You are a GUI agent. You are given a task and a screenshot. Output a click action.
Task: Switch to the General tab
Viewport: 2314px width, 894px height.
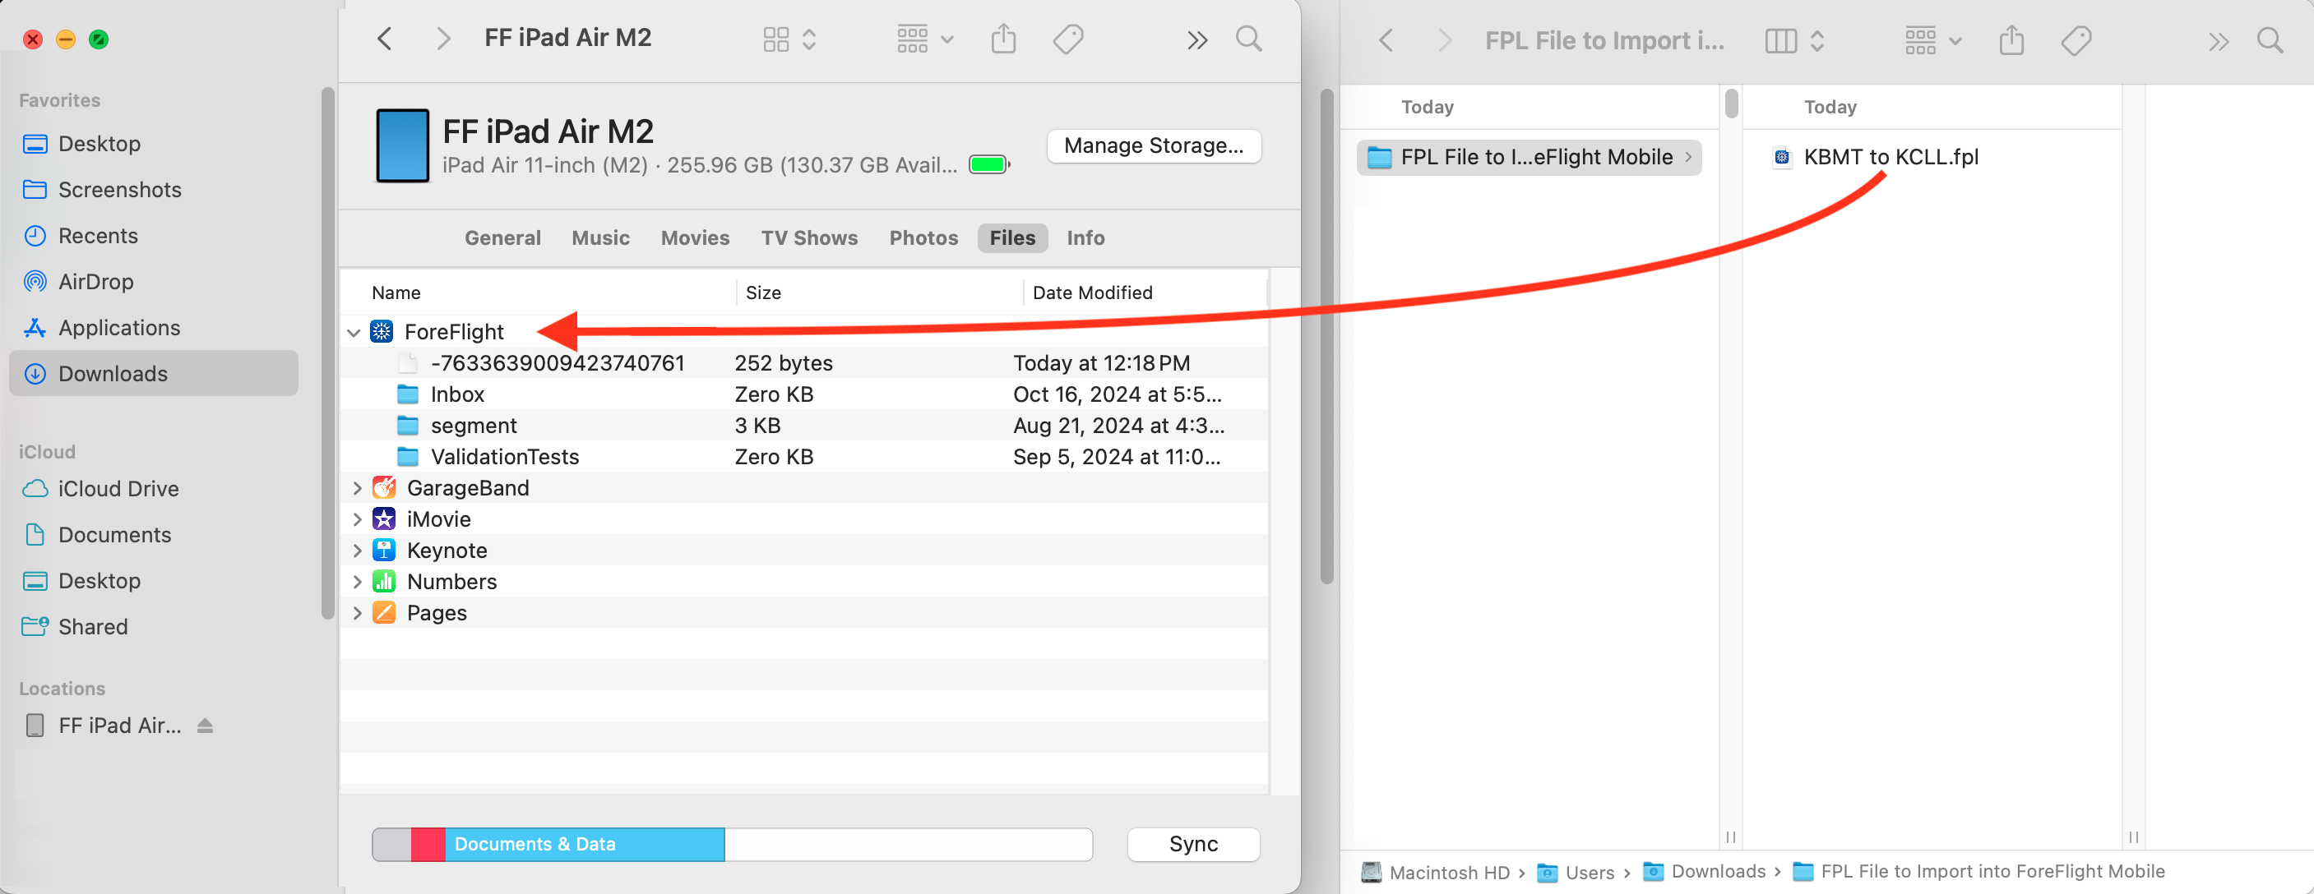coord(502,237)
